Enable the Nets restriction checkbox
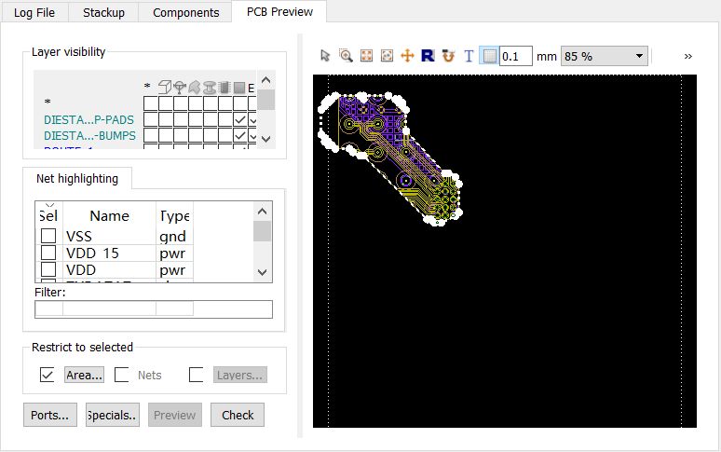This screenshot has width=721, height=452. (121, 375)
